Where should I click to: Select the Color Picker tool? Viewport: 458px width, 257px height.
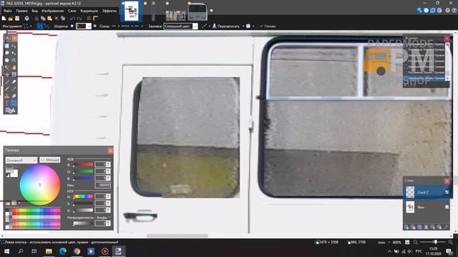[x=14, y=89]
